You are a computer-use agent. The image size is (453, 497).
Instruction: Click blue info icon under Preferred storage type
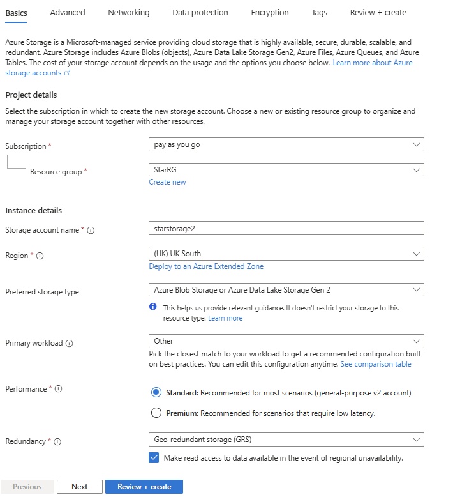tap(153, 307)
